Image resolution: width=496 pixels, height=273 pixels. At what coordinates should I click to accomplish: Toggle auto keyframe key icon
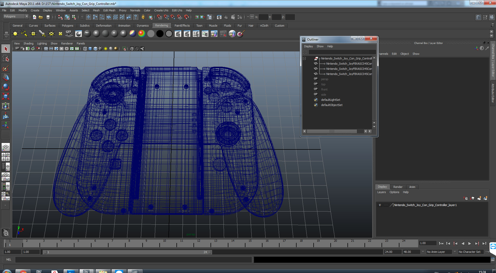pos(487,252)
